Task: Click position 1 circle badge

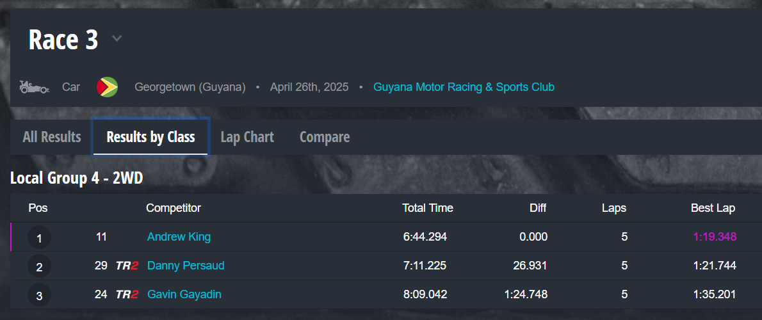Action: pyautogui.click(x=39, y=238)
